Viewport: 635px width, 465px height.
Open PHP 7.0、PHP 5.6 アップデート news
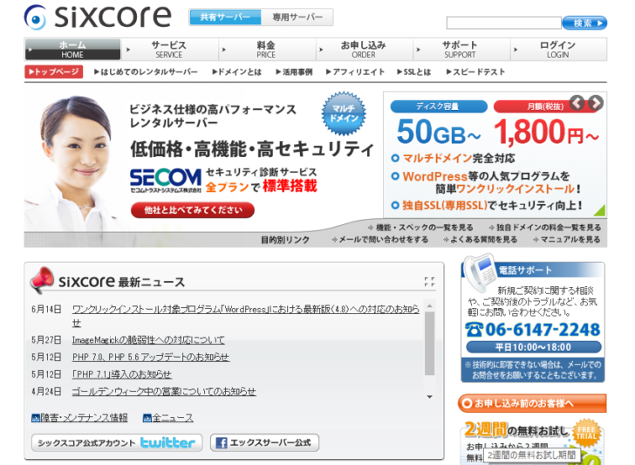[151, 358]
